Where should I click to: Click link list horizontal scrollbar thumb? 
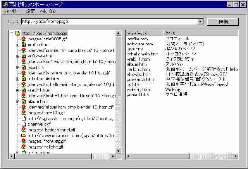point(160,156)
